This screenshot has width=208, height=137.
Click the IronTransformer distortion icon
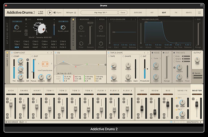click(x=45, y=64)
